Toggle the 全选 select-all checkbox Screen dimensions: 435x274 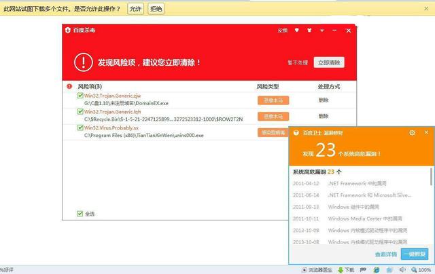80,214
